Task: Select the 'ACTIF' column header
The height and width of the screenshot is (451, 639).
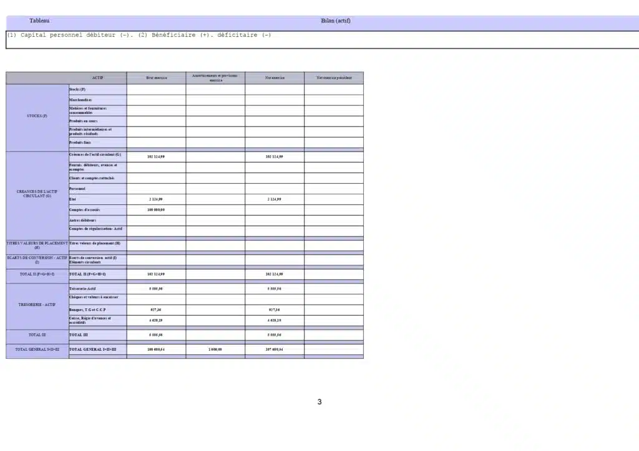Action: click(x=97, y=78)
